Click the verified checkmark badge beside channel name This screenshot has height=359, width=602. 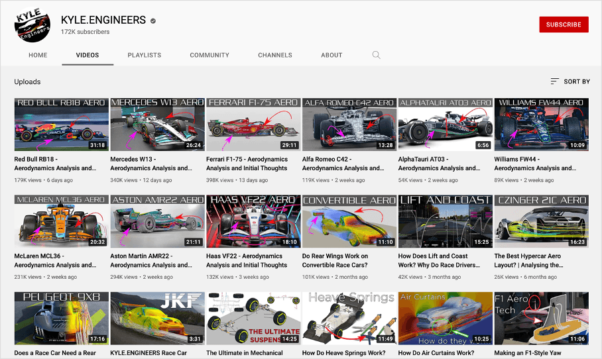152,21
